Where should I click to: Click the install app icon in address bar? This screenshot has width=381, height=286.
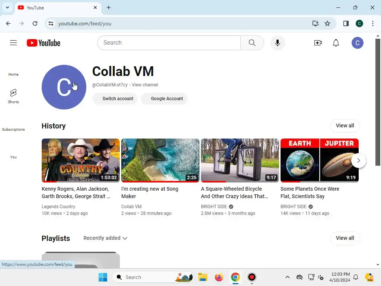[x=315, y=23]
